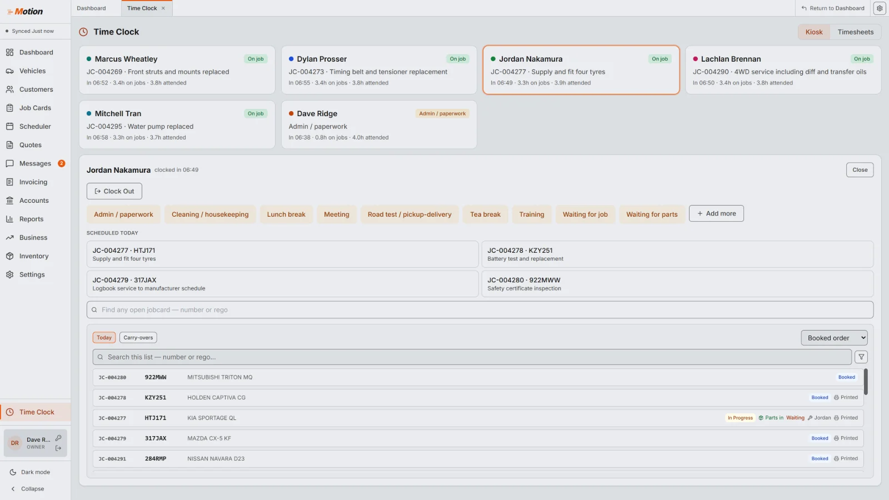The height and width of the screenshot is (500, 889).
Task: Open Business analytics in the sidebar
Action: click(36, 238)
